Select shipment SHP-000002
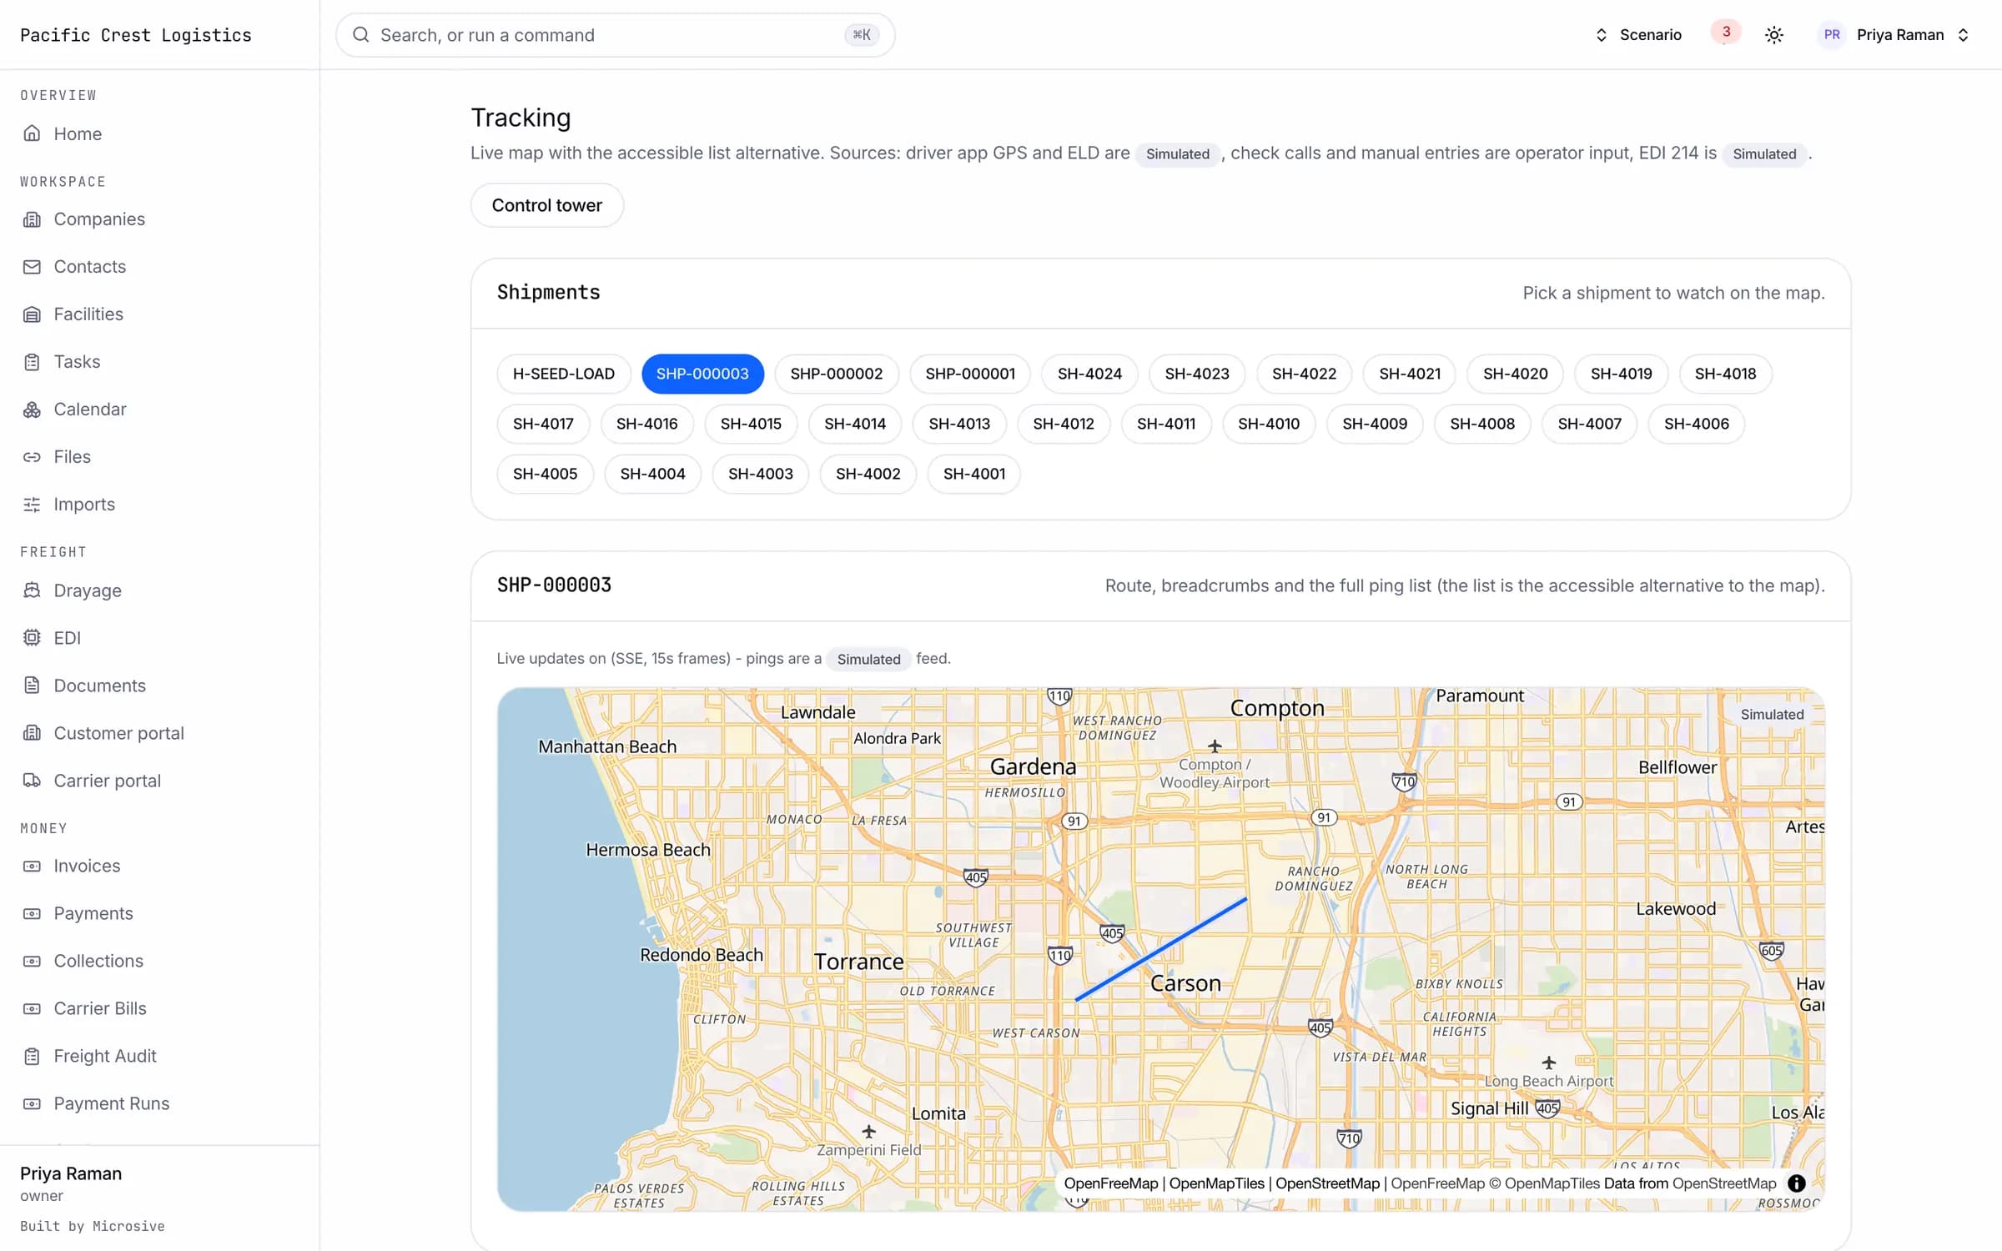2002x1251 pixels. pos(837,374)
